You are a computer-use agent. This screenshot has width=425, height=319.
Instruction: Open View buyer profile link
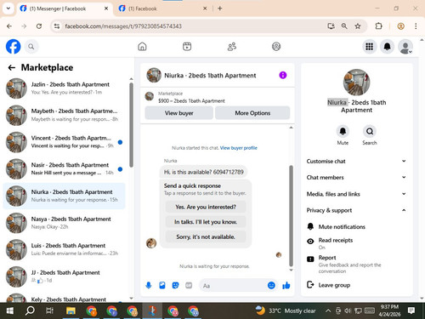pos(239,148)
